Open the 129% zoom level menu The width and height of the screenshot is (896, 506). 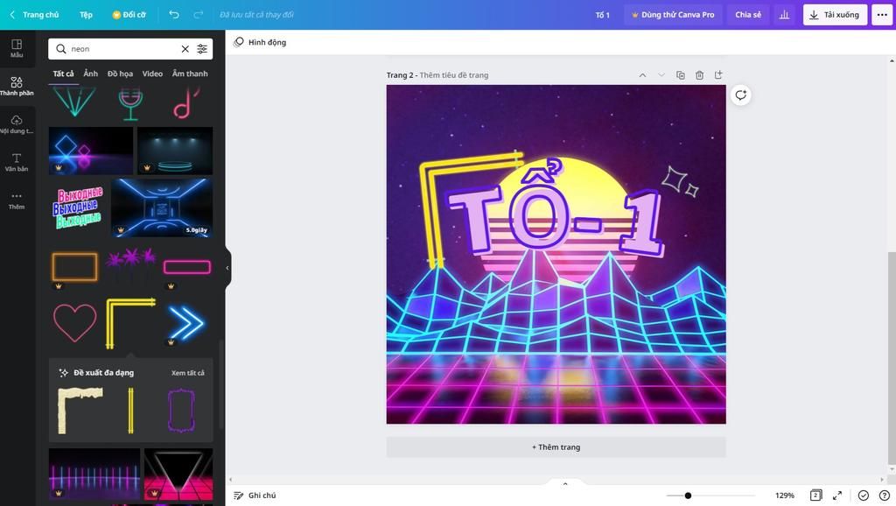click(785, 495)
